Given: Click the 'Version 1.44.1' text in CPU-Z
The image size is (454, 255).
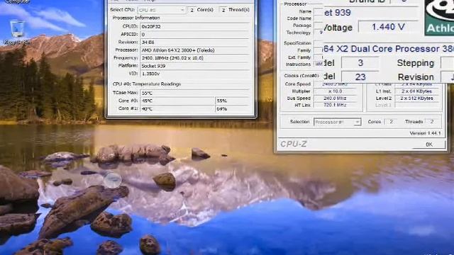Looking at the screenshot, I should pyautogui.click(x=425, y=133).
